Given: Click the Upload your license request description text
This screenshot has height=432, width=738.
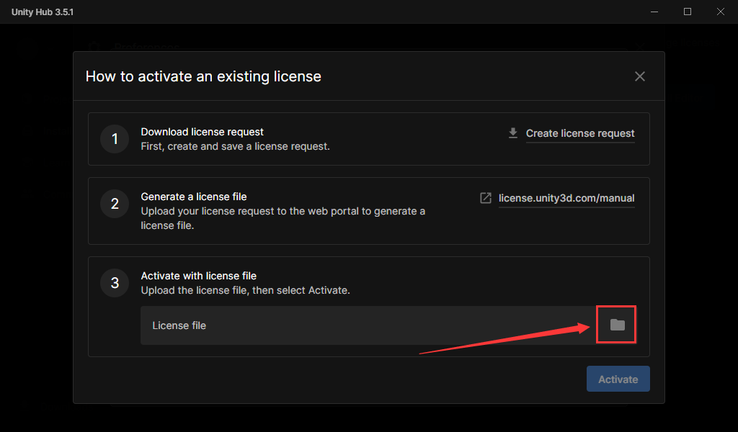Looking at the screenshot, I should (283, 218).
